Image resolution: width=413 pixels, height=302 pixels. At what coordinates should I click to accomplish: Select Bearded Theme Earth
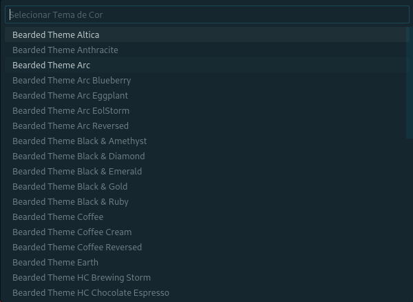(55, 262)
